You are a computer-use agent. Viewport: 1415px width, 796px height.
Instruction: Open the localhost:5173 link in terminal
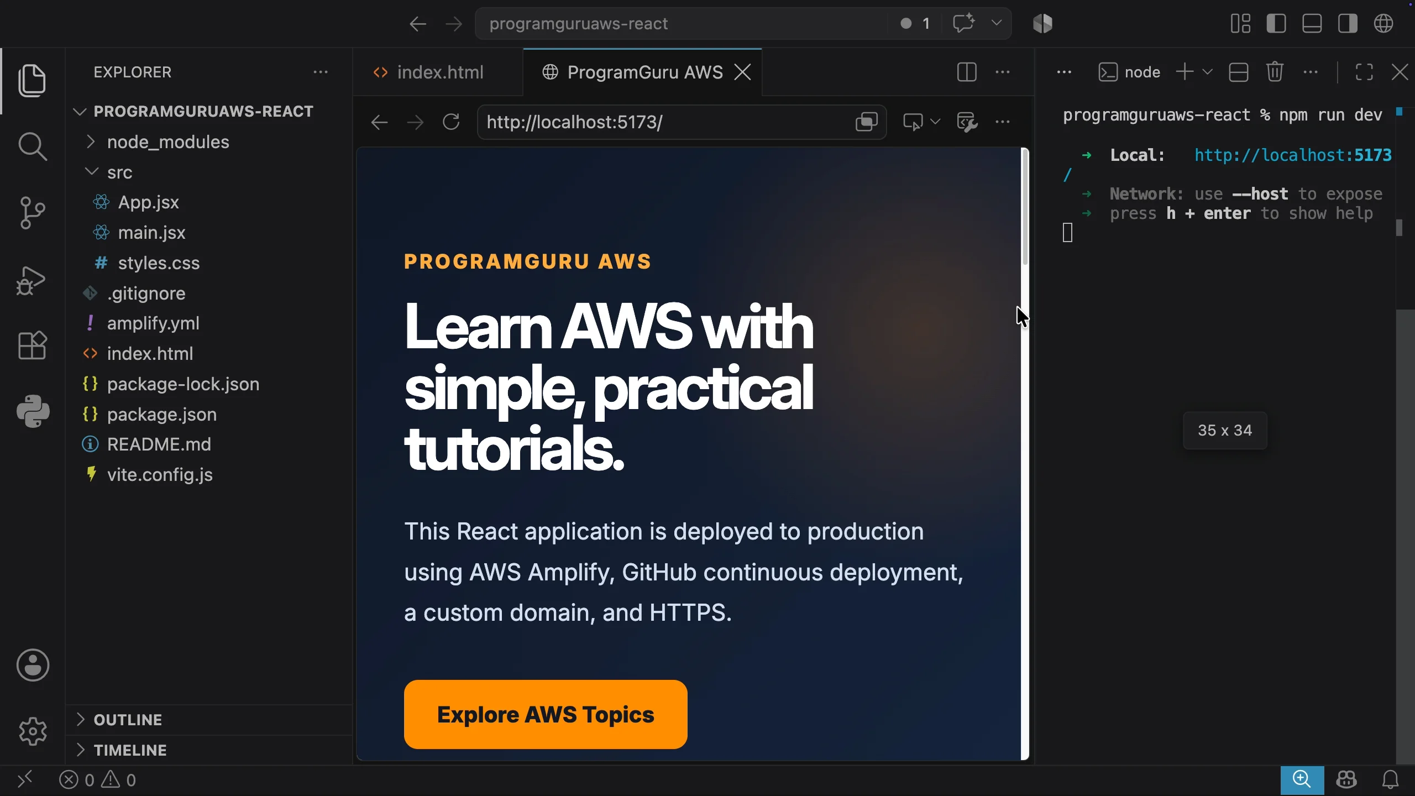coord(1293,155)
